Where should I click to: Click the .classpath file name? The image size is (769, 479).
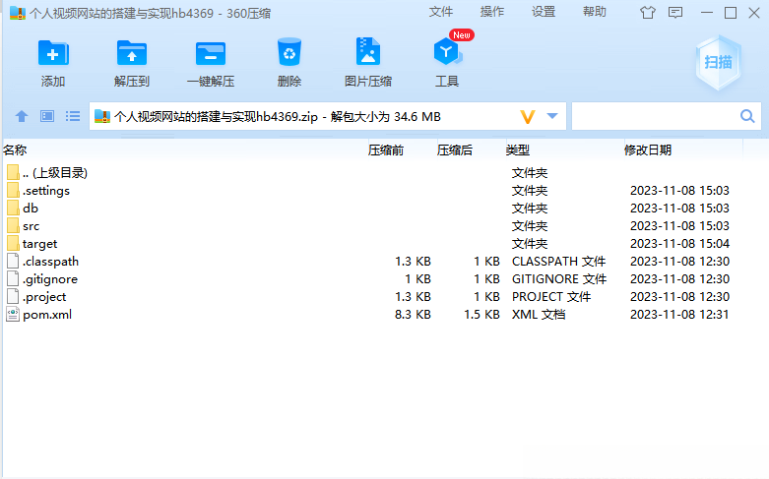[50, 262]
